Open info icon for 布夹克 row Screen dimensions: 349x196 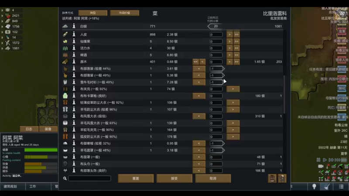pos(74,89)
